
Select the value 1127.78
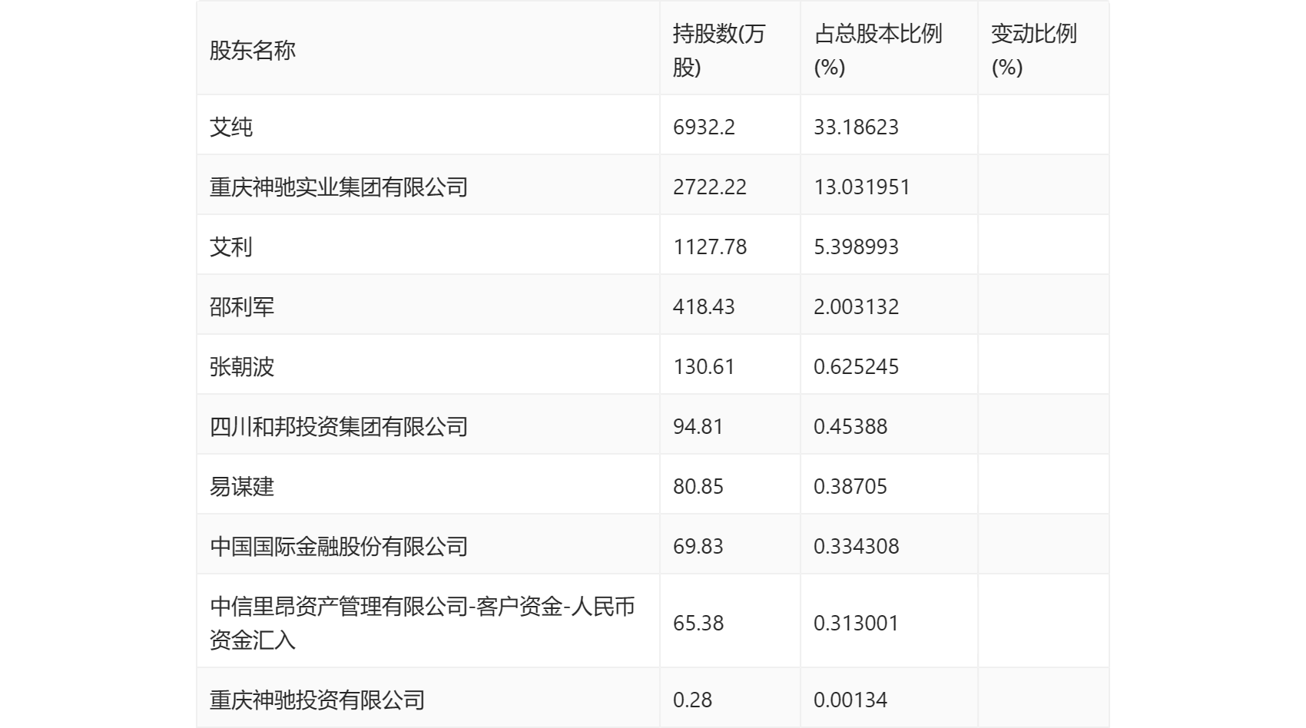coord(710,247)
